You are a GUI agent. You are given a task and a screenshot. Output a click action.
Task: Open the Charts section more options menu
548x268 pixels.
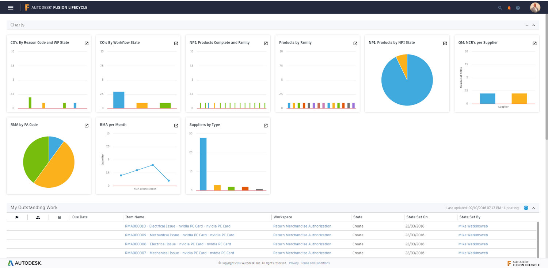[527, 25]
